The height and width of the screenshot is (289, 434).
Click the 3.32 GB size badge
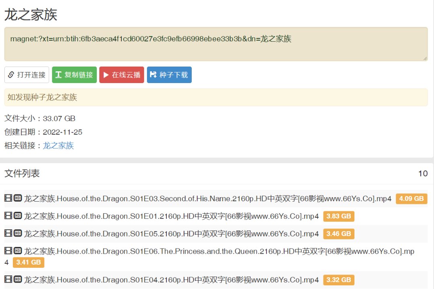tap(338, 280)
